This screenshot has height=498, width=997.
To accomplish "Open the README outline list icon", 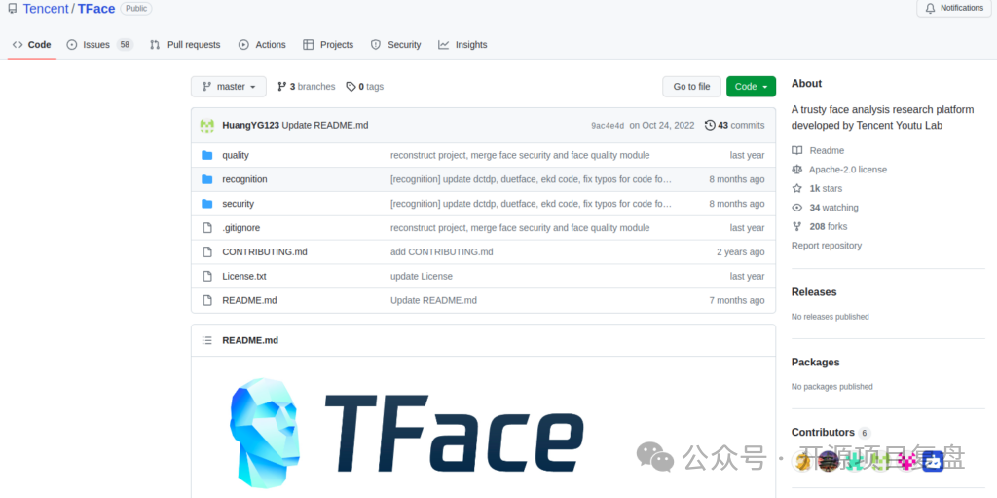I will [x=206, y=341].
